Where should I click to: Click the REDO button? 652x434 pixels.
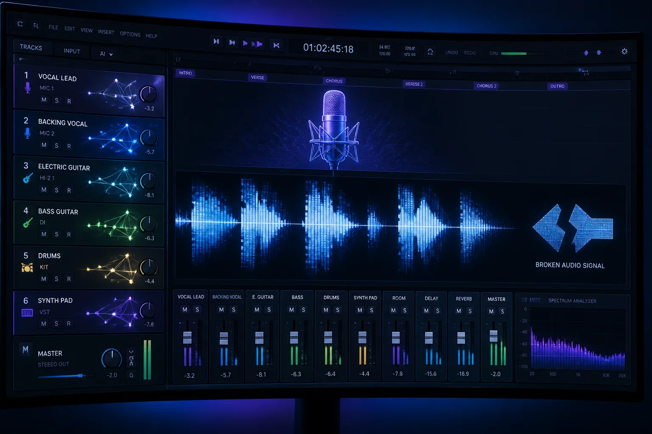pyautogui.click(x=470, y=53)
